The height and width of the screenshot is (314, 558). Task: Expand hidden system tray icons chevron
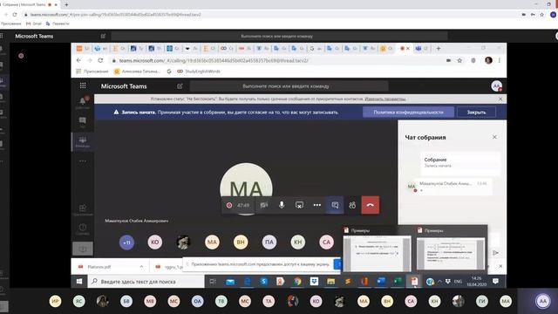(439, 282)
